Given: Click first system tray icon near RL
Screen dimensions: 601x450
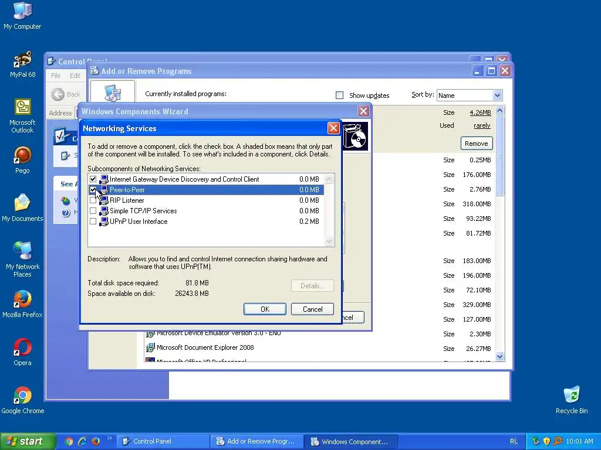Looking at the screenshot, I should (x=535, y=441).
